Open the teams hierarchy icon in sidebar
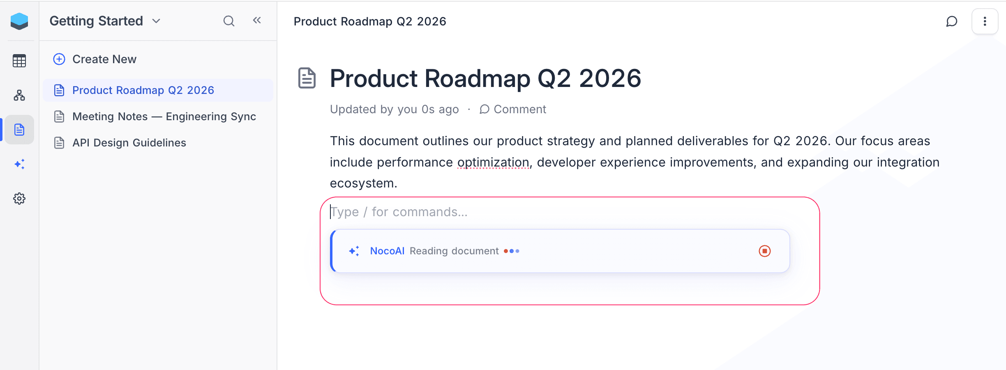The width and height of the screenshot is (1006, 370). [x=19, y=96]
